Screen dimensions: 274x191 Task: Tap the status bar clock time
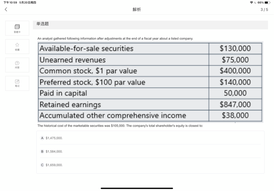coord(10,2)
